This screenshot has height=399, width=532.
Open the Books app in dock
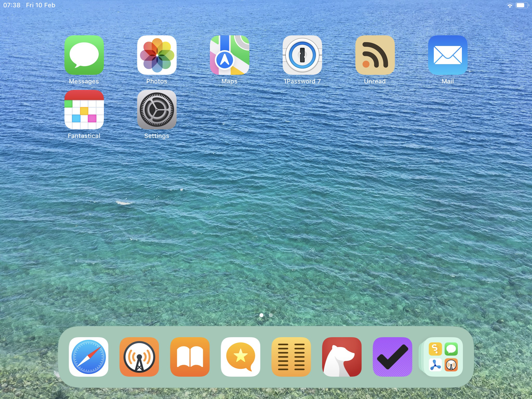[190, 357]
